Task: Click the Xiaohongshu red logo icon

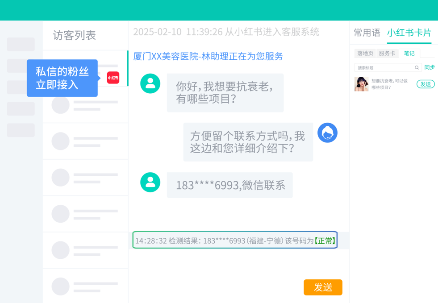Action: 113,78
